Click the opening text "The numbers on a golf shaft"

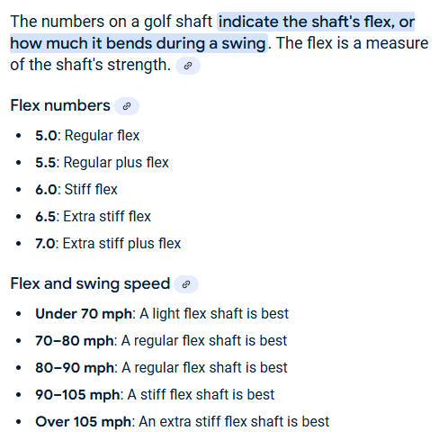(x=112, y=22)
